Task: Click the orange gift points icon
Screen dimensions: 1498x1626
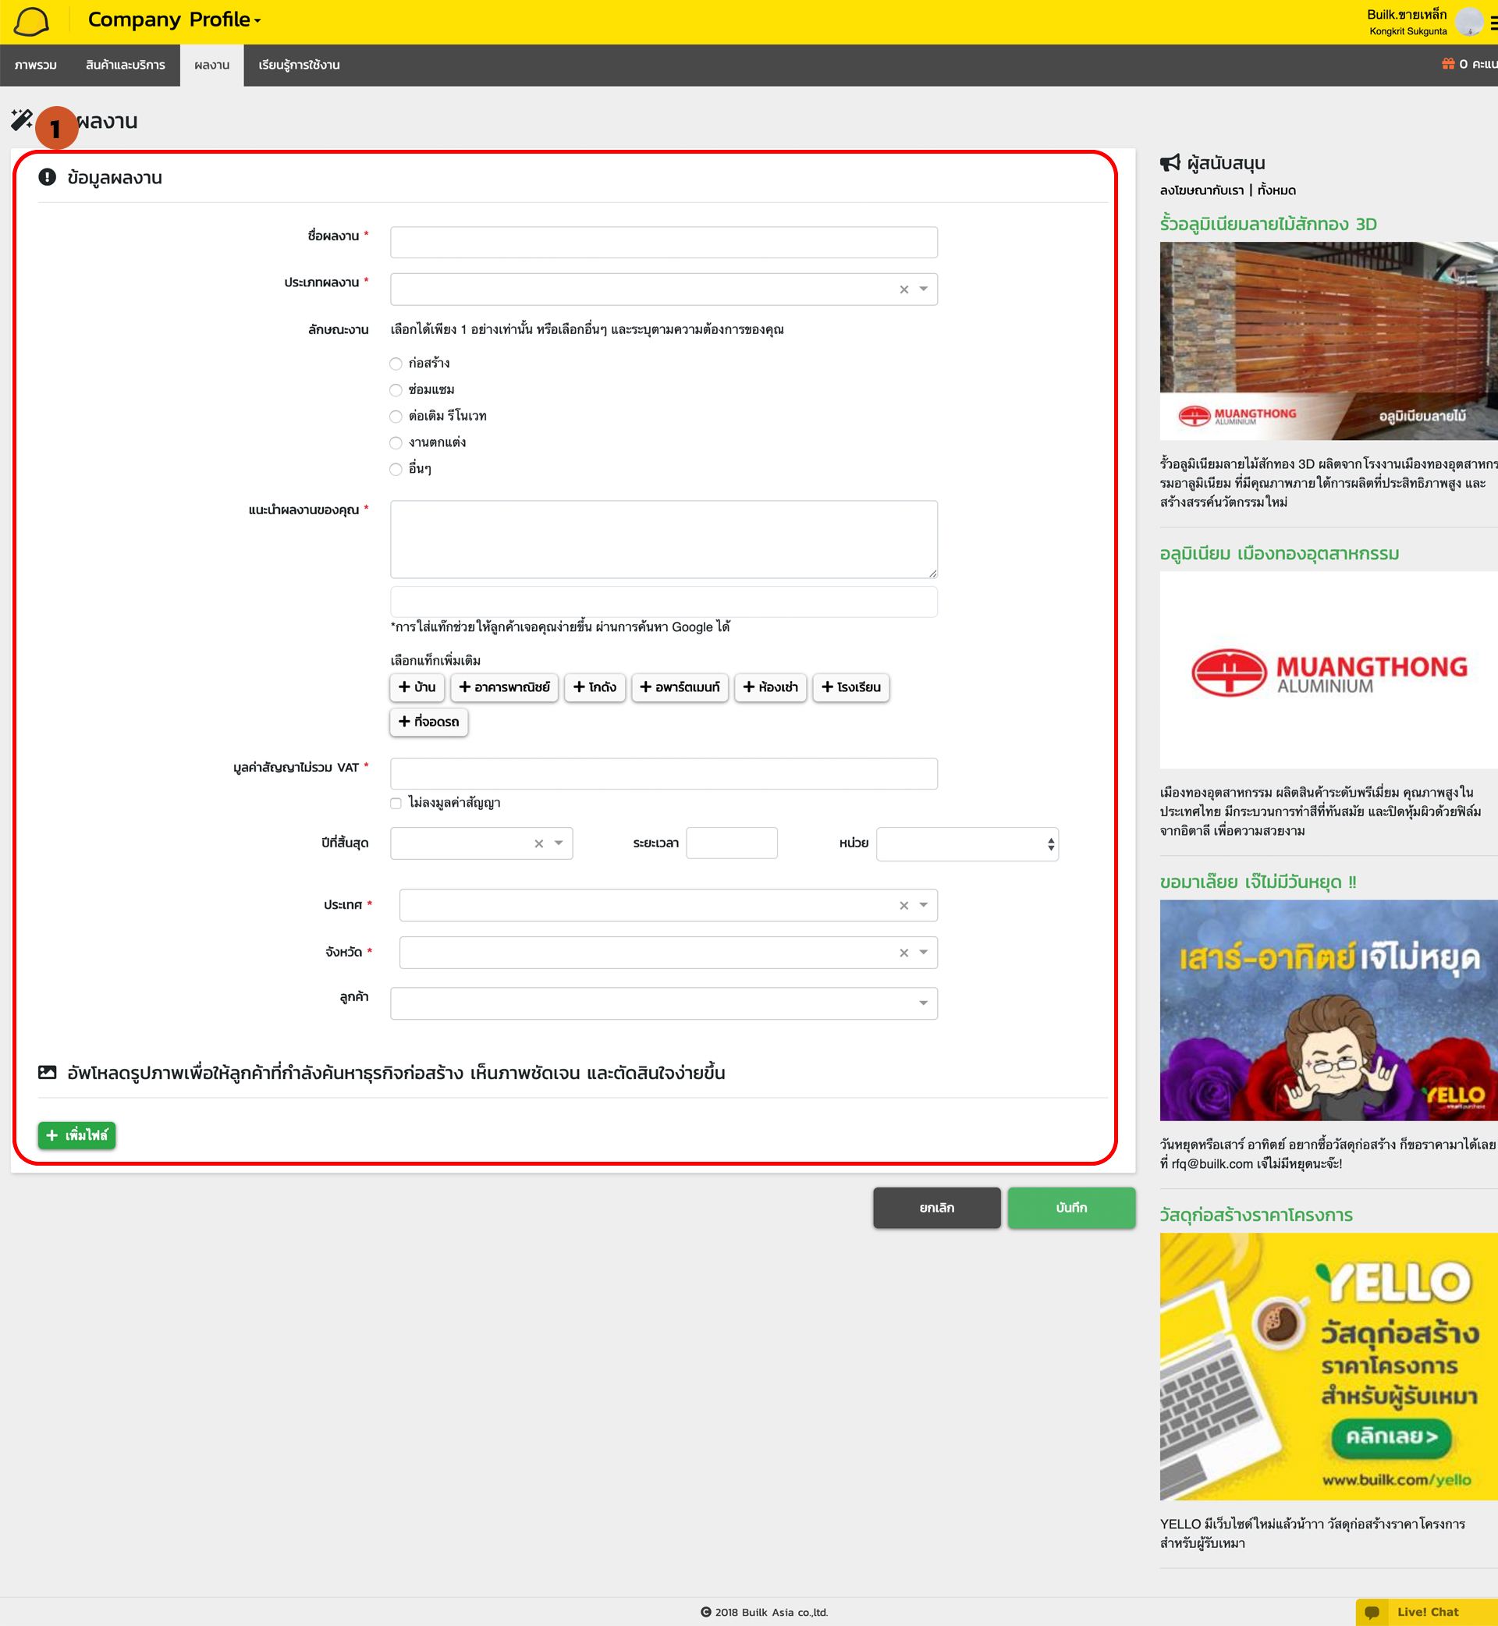Action: [1450, 63]
